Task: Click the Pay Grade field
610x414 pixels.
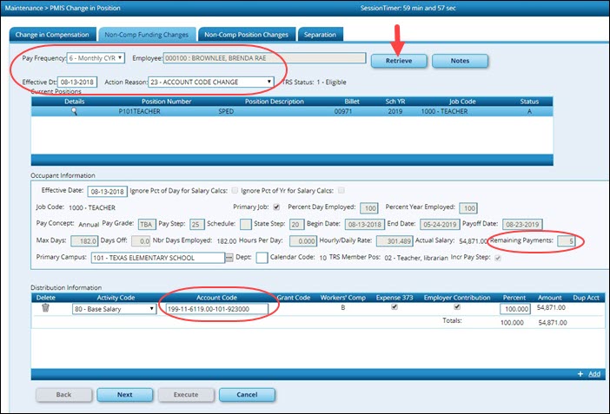Action: click(x=147, y=224)
